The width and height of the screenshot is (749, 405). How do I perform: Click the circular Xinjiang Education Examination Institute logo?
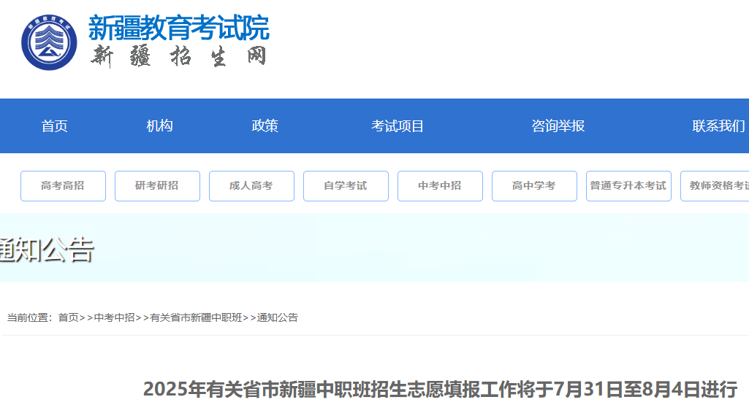point(49,42)
